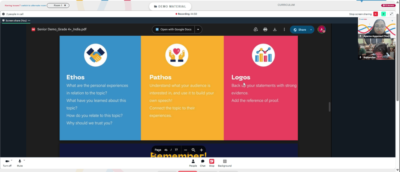Expand the call to fullscreen
The width and height of the screenshot is (400, 172).
tap(392, 14)
